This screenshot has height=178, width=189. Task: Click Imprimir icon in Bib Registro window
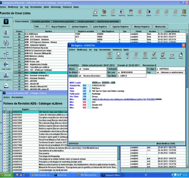172,56
